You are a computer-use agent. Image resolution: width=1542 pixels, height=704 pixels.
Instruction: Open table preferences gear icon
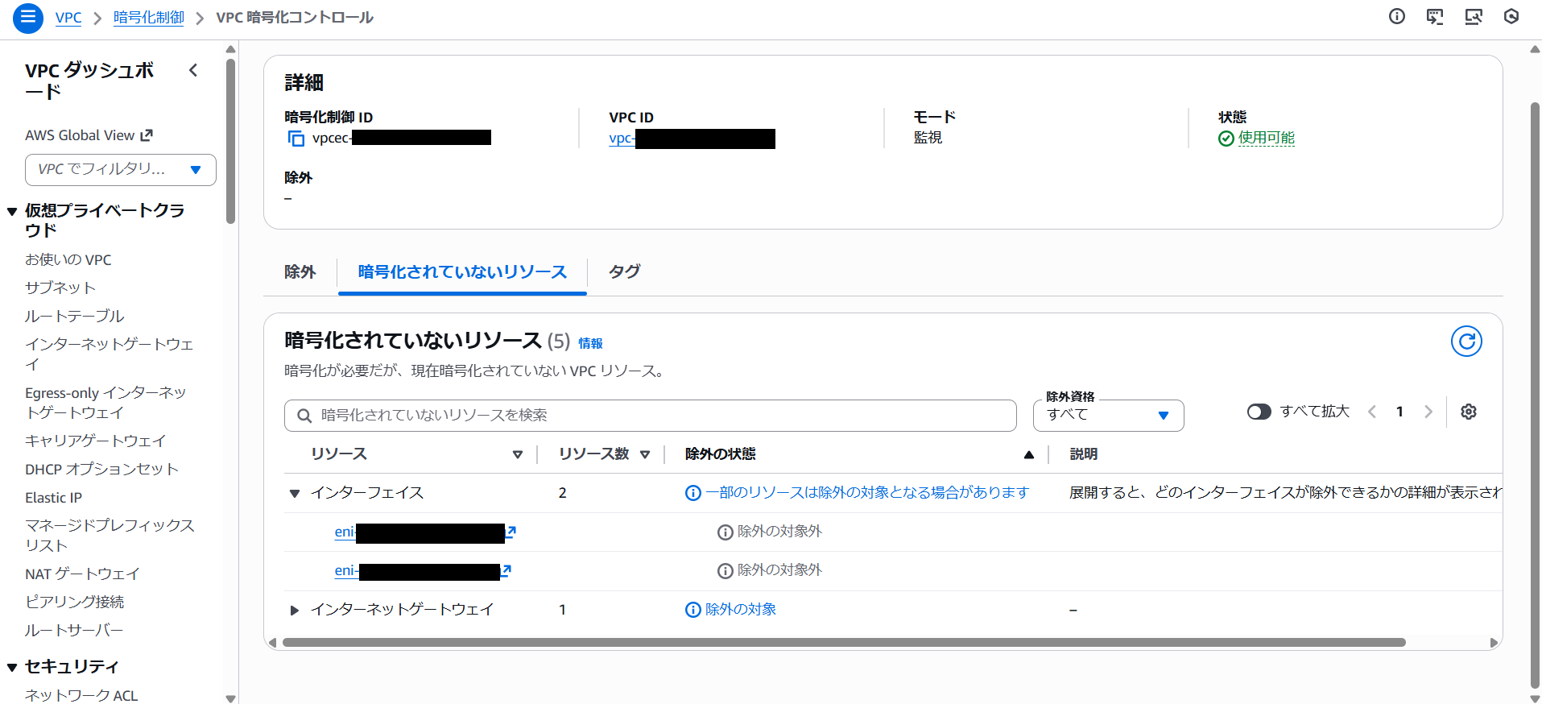1469,412
